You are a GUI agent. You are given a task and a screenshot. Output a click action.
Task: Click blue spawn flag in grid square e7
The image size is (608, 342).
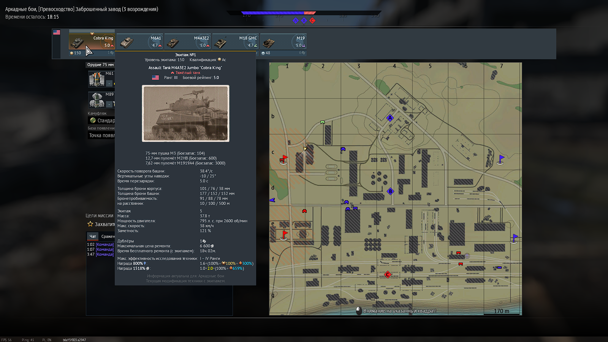click(x=514, y=239)
